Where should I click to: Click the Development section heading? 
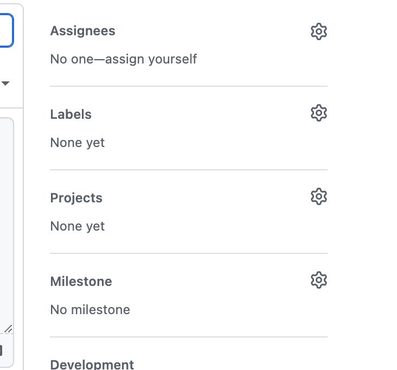coord(92,365)
